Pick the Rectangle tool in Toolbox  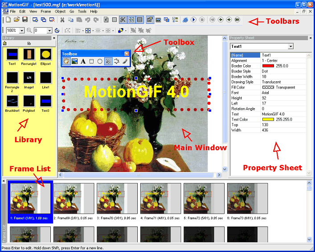(x=91, y=61)
